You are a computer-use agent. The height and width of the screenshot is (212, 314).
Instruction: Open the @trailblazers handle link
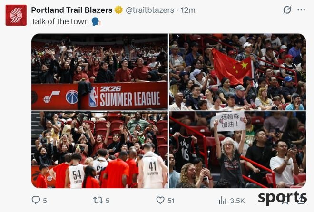click(150, 10)
